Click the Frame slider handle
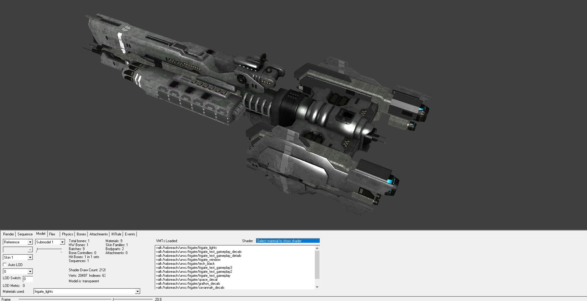 click(113, 299)
